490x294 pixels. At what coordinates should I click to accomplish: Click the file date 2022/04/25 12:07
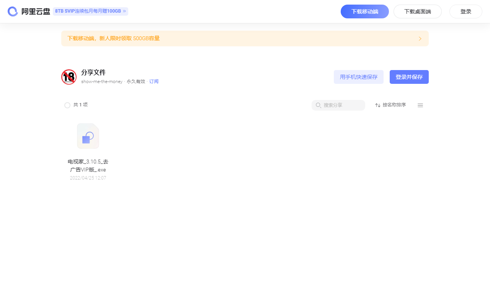[88, 178]
